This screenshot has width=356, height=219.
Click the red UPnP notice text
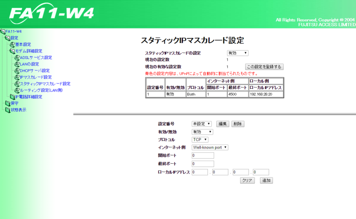coord(202,74)
